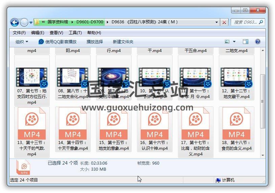Select video thumbnail 10、第十节：认识8字

[155, 77]
